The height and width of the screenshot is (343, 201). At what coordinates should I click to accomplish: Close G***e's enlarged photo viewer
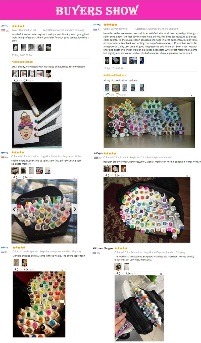59,81
